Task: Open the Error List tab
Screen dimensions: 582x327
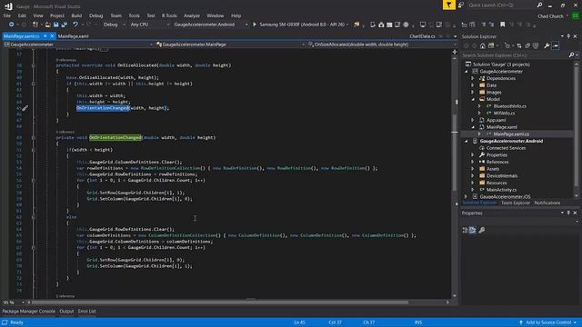Action: tap(87, 311)
